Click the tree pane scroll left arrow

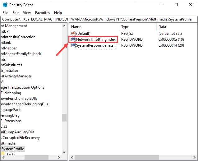3,158
